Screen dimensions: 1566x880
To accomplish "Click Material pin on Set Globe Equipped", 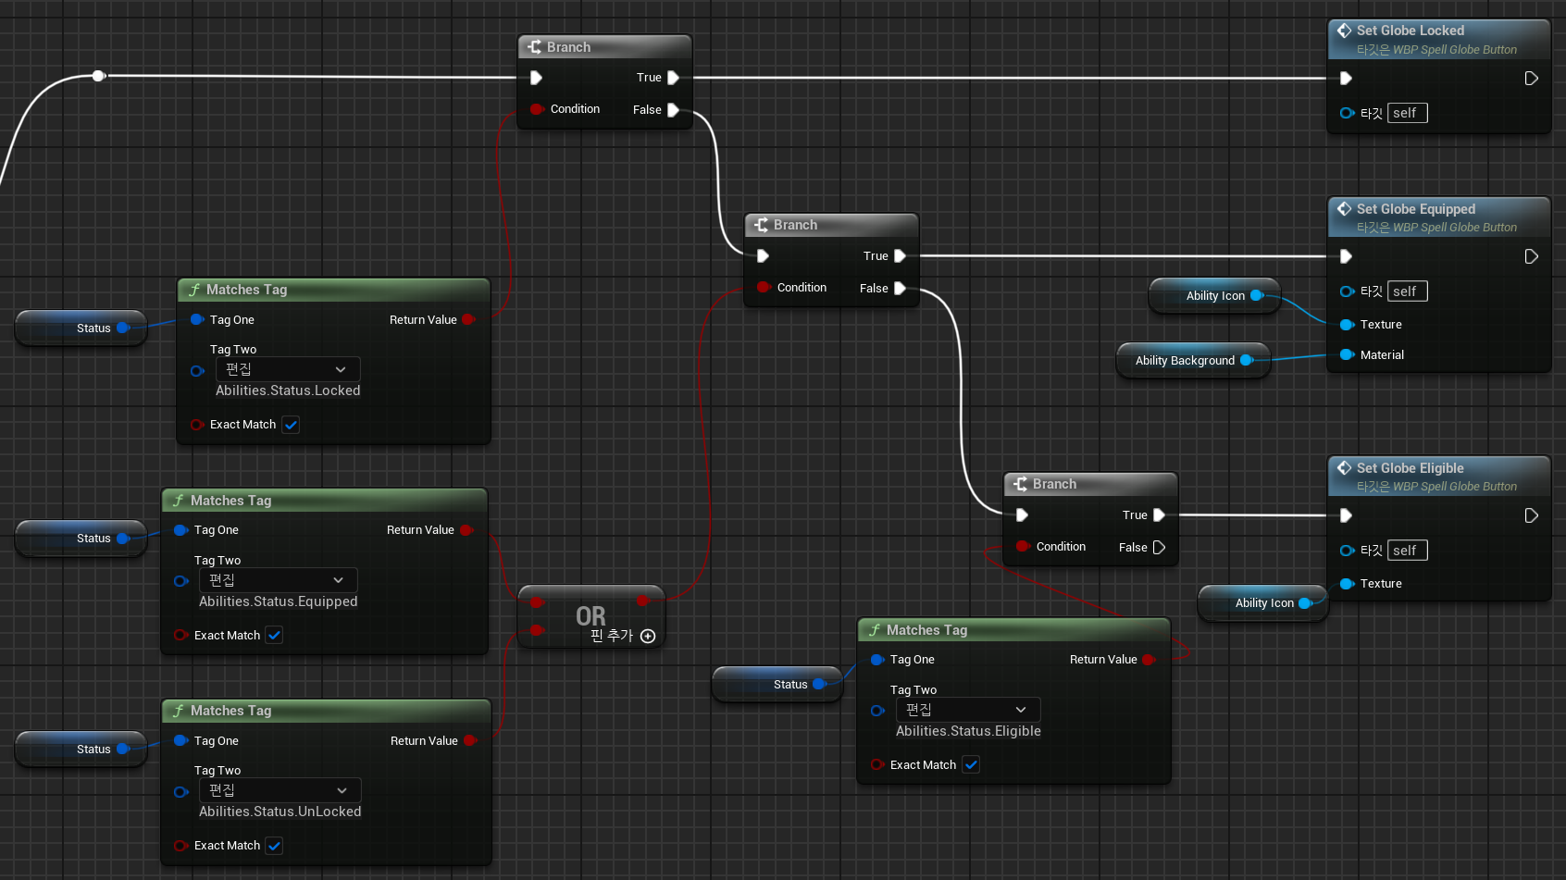I will pos(1347,355).
